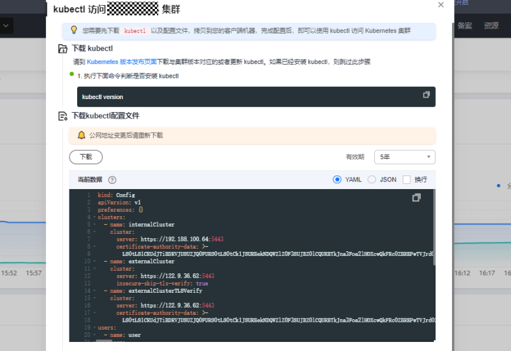The width and height of the screenshot is (511, 351).
Task: Click the code editor vertical scrollbar
Action: [434, 228]
